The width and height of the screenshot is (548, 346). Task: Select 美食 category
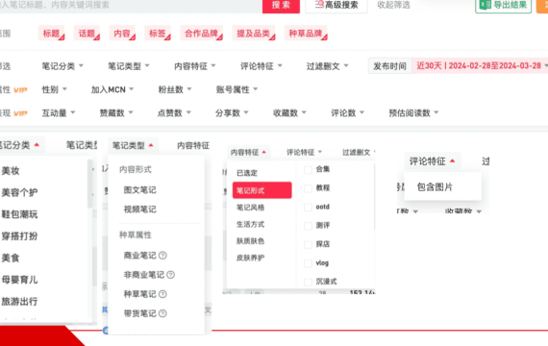[x=11, y=258]
